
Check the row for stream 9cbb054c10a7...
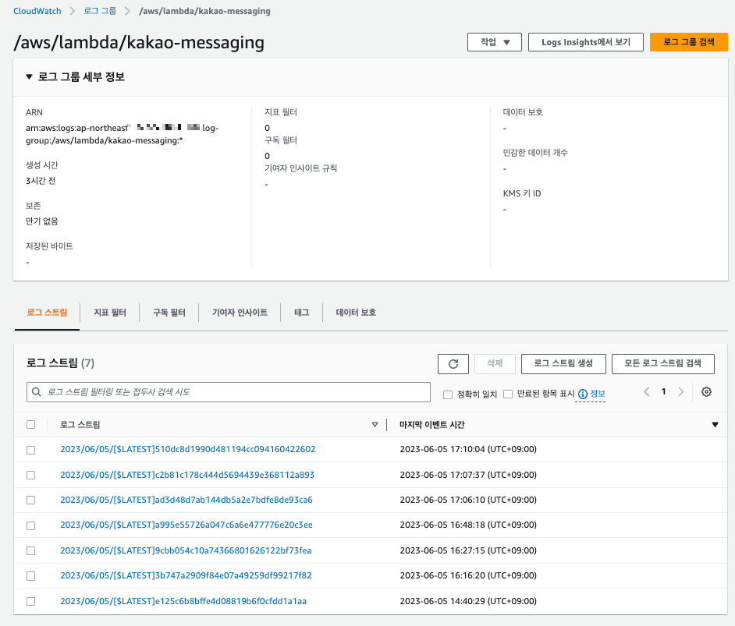31,550
